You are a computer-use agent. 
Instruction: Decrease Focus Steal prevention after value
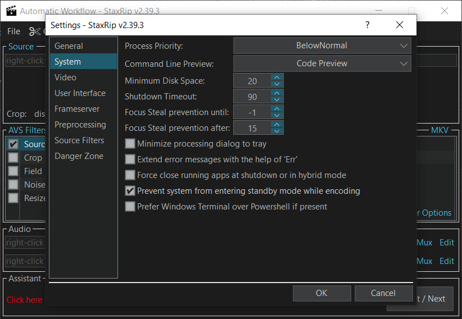tap(277, 131)
